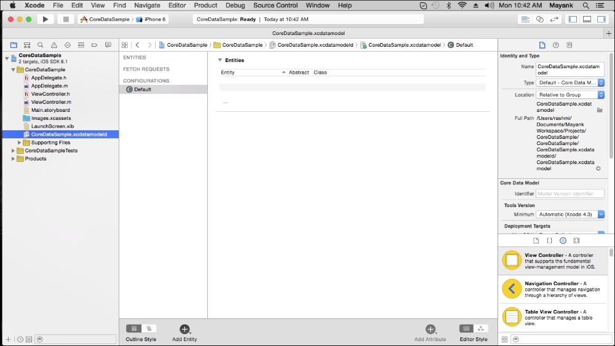Click the Run (play) button
This screenshot has width=615, height=346.
pyautogui.click(x=45, y=19)
